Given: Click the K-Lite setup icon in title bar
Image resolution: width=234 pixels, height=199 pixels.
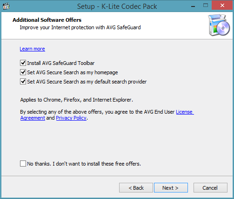Looking at the screenshot, I should (x=6, y=6).
